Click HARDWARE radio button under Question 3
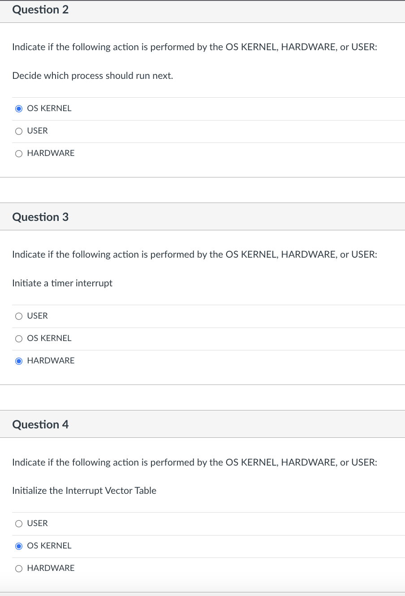 19,361
